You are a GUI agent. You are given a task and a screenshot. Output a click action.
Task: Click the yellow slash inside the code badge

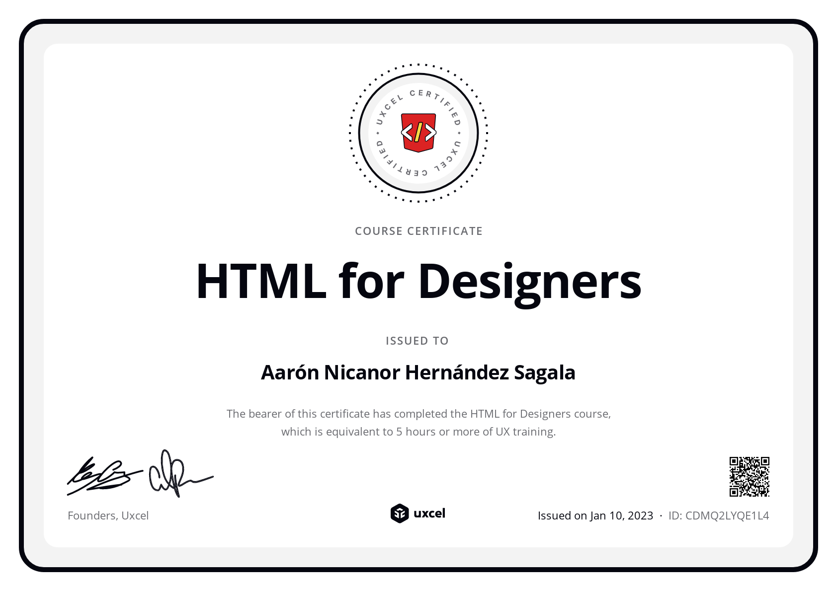(418, 132)
